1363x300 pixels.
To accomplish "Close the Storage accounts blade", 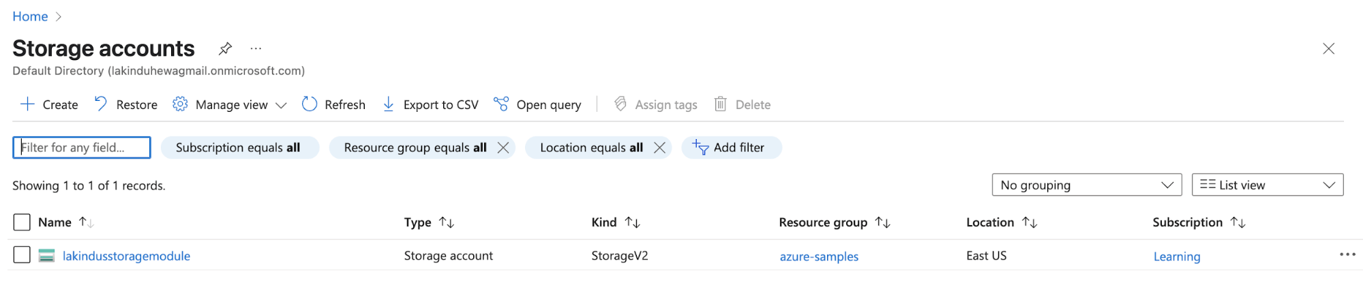I will [x=1328, y=48].
